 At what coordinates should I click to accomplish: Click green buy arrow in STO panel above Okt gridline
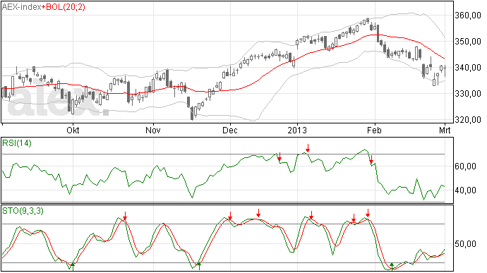(73, 266)
